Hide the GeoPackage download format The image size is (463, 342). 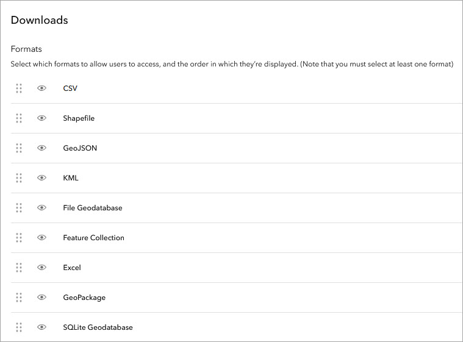[x=41, y=297]
